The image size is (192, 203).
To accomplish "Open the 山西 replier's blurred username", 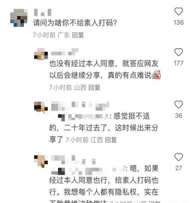I will (65, 52).
